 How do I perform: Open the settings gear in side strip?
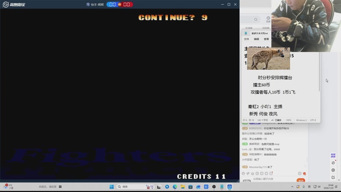click(x=333, y=170)
